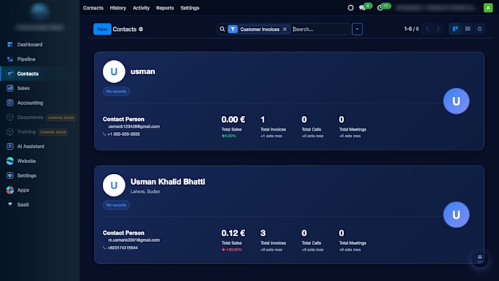499x281 pixels.
Task: Open the green user avatar menu
Action: click(x=488, y=7)
